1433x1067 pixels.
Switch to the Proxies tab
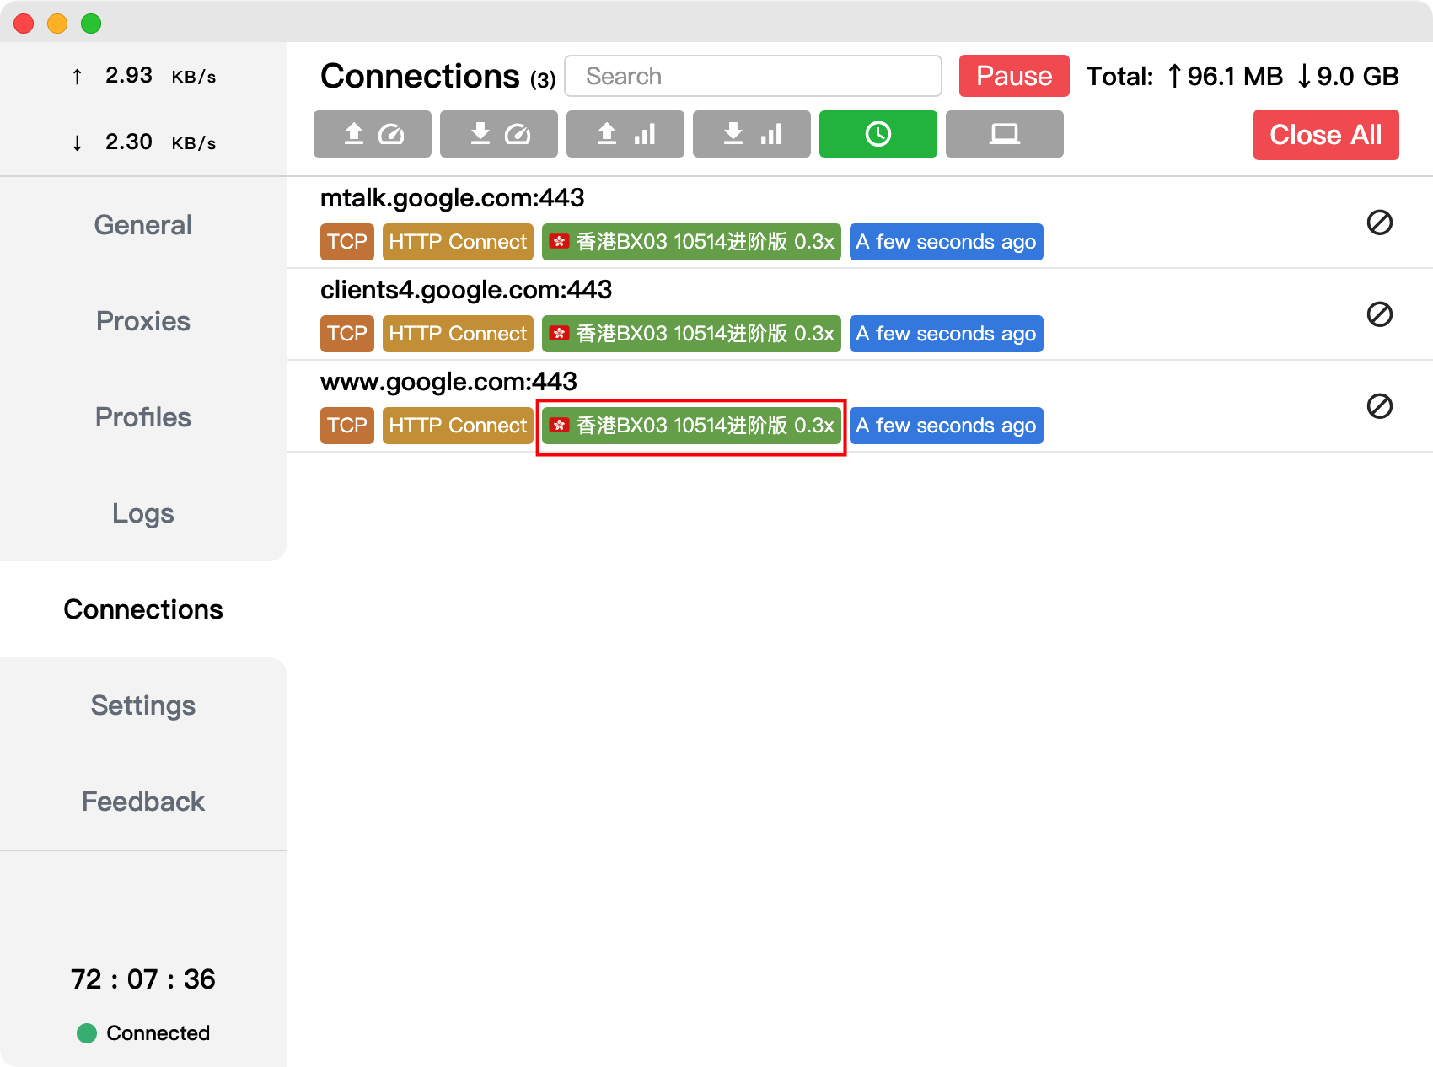tap(143, 321)
